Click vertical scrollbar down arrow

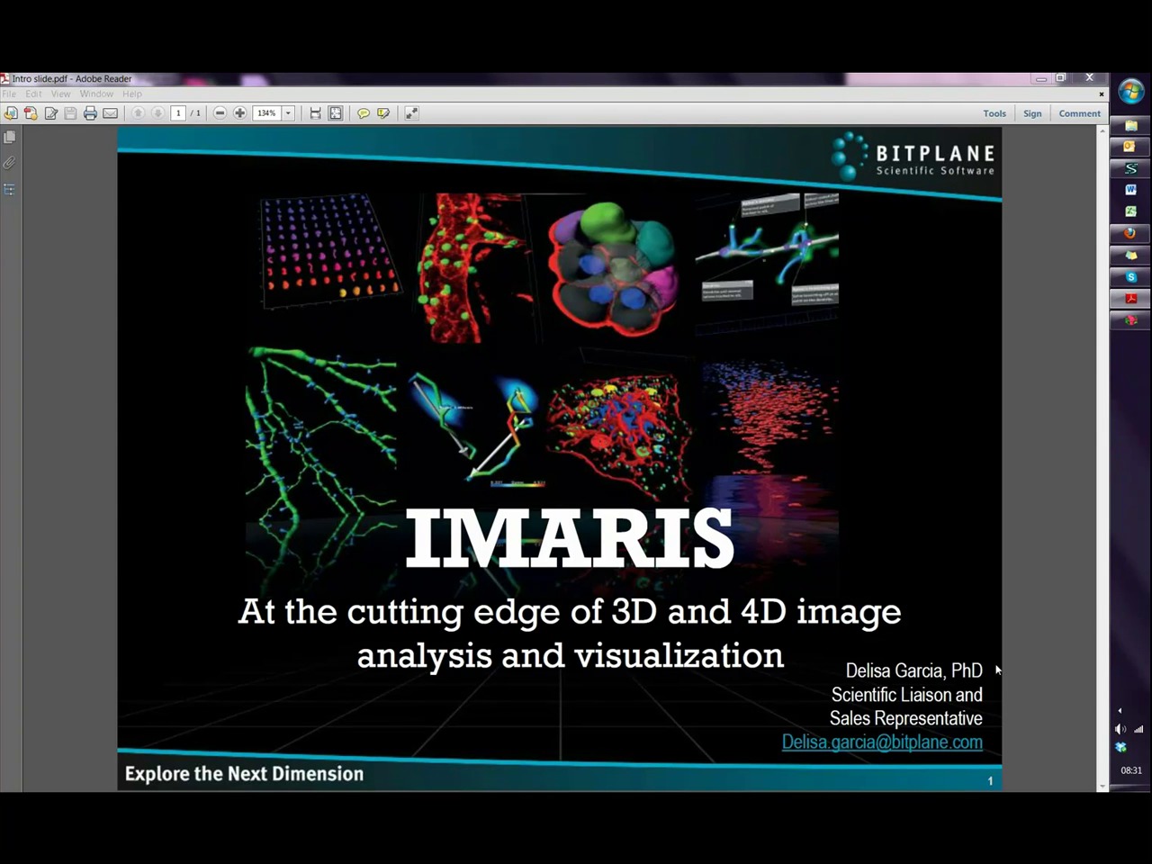(1102, 787)
